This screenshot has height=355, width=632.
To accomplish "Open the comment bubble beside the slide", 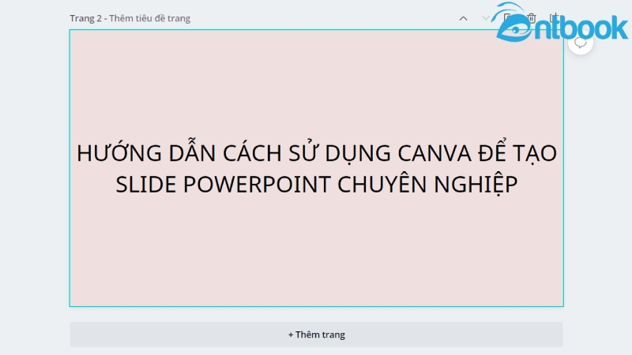I will (581, 43).
